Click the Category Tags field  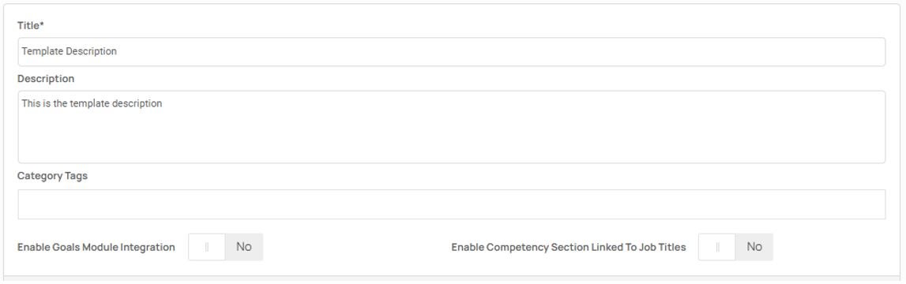(x=451, y=204)
